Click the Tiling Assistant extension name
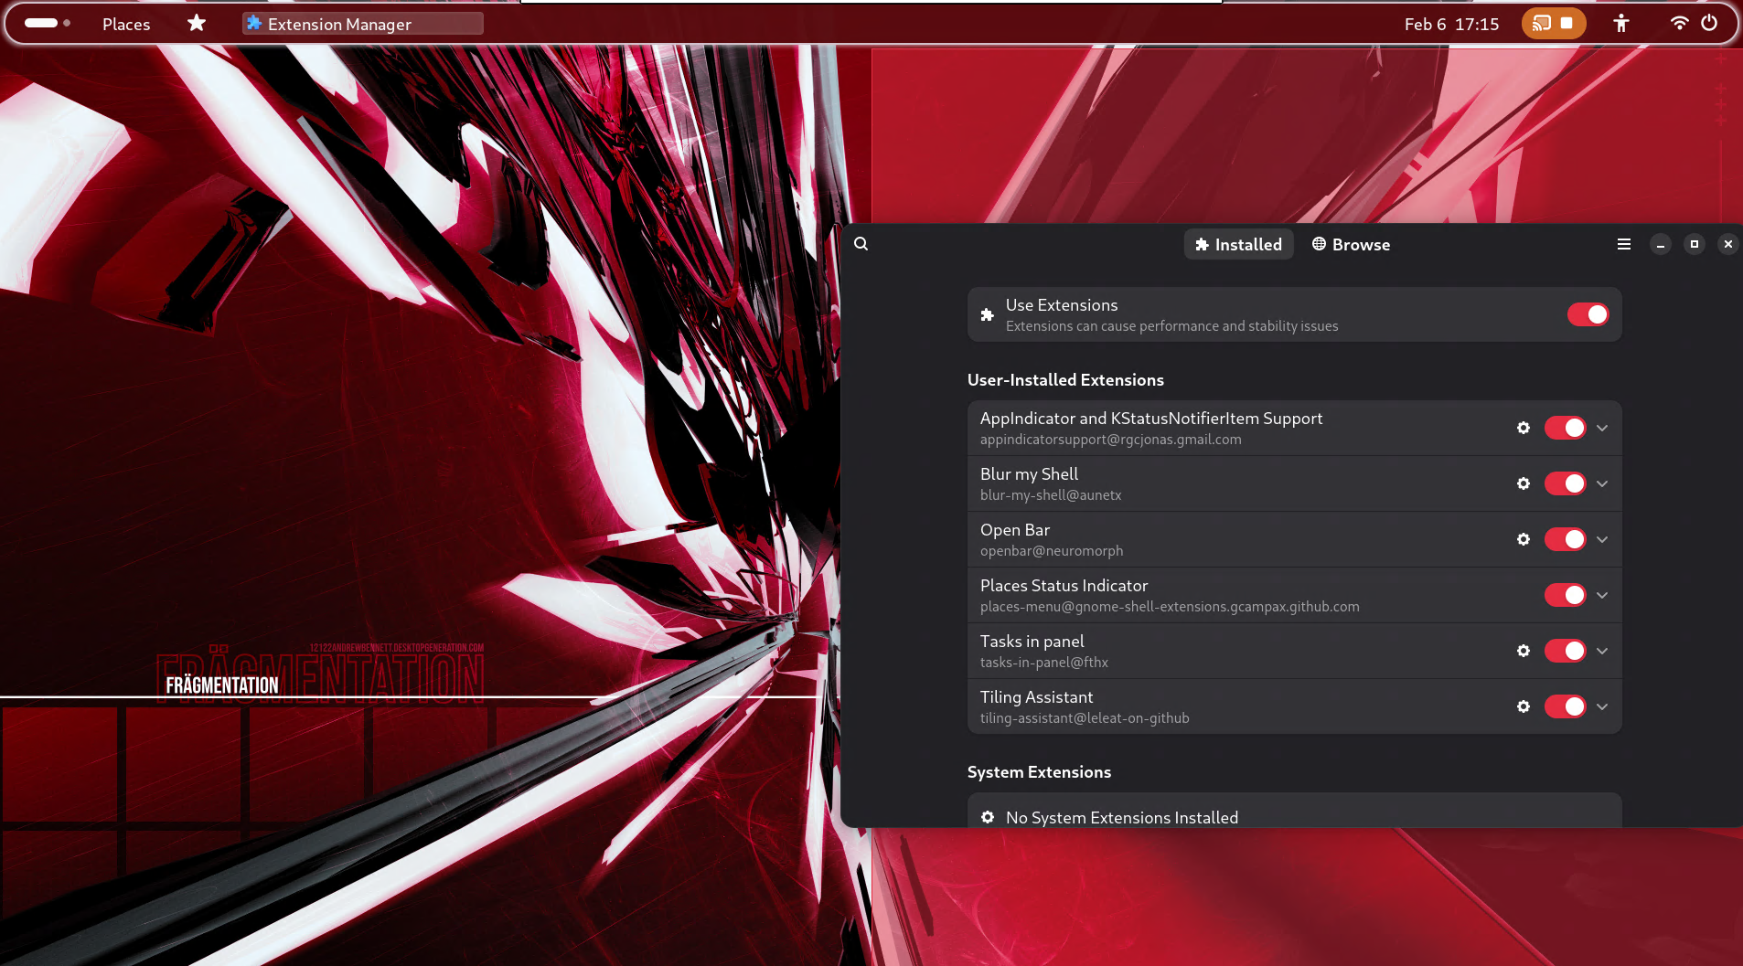This screenshot has height=966, width=1743. [1036, 697]
